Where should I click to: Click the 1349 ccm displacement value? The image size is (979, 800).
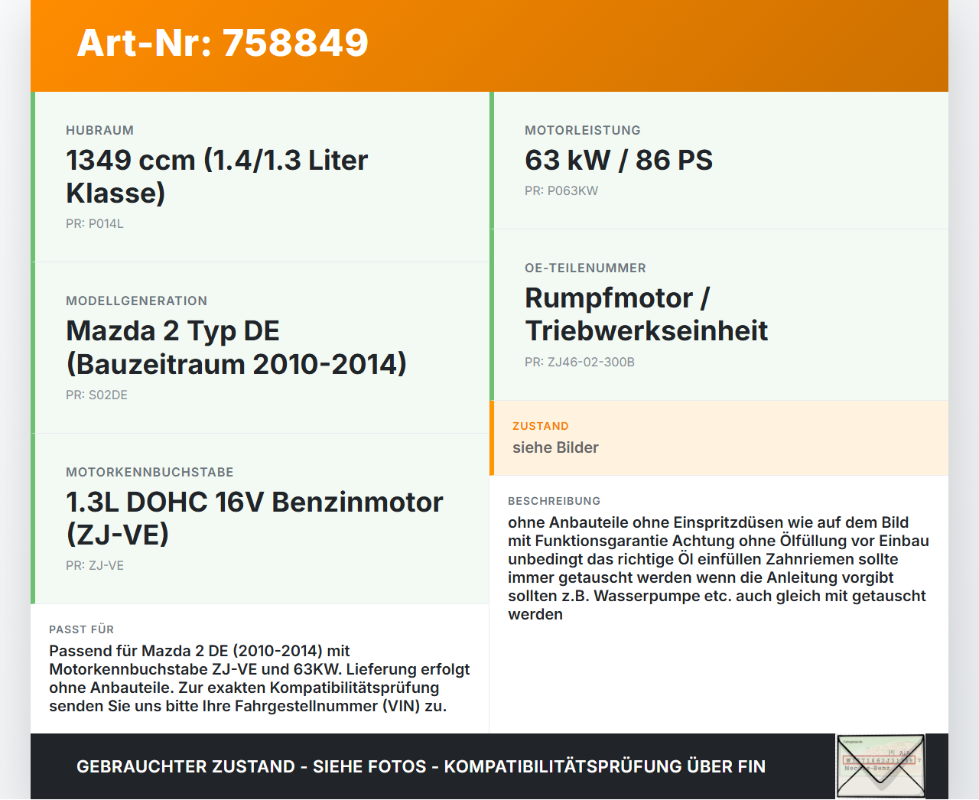[x=217, y=177]
